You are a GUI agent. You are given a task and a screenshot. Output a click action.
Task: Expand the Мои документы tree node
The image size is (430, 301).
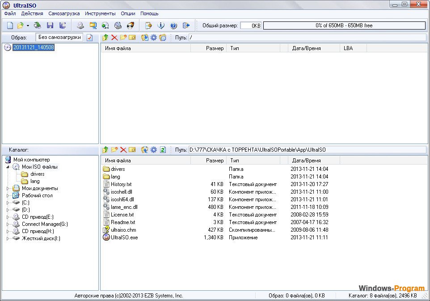coord(8,188)
